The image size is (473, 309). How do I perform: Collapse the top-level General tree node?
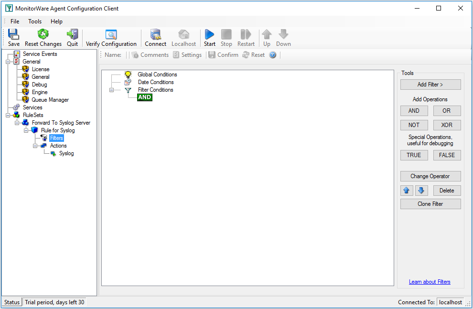(8, 62)
